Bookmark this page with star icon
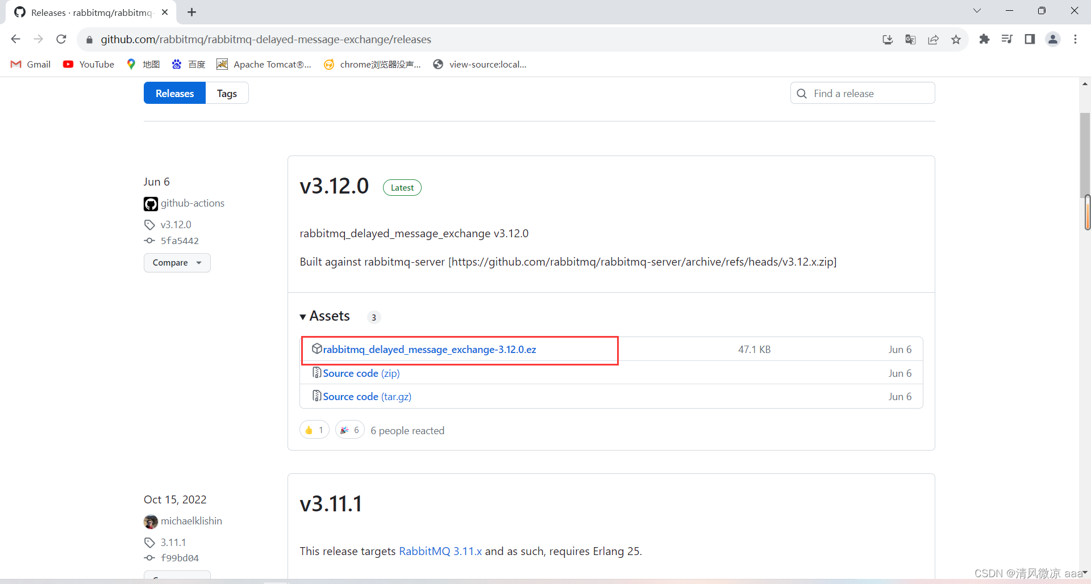Viewport: 1091px width, 584px height. [956, 39]
